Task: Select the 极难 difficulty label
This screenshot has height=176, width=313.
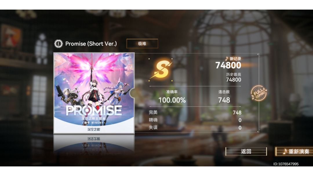Action: pyautogui.click(x=142, y=44)
